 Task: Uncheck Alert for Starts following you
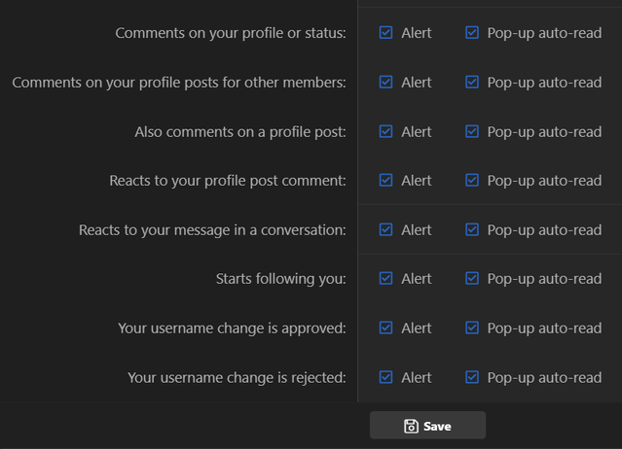click(x=386, y=278)
